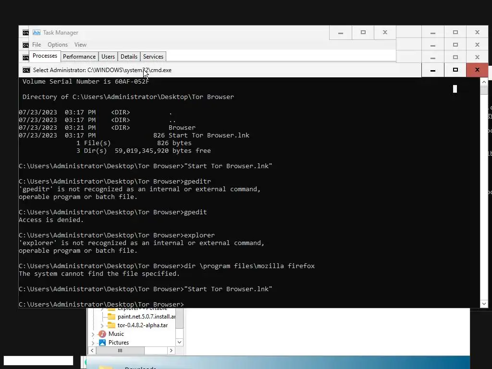Select Pictures in the folder tree
Viewport: 492px width, 369px height.
[119, 342]
